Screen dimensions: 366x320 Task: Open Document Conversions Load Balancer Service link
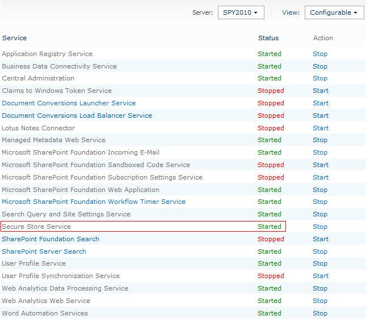click(77, 116)
